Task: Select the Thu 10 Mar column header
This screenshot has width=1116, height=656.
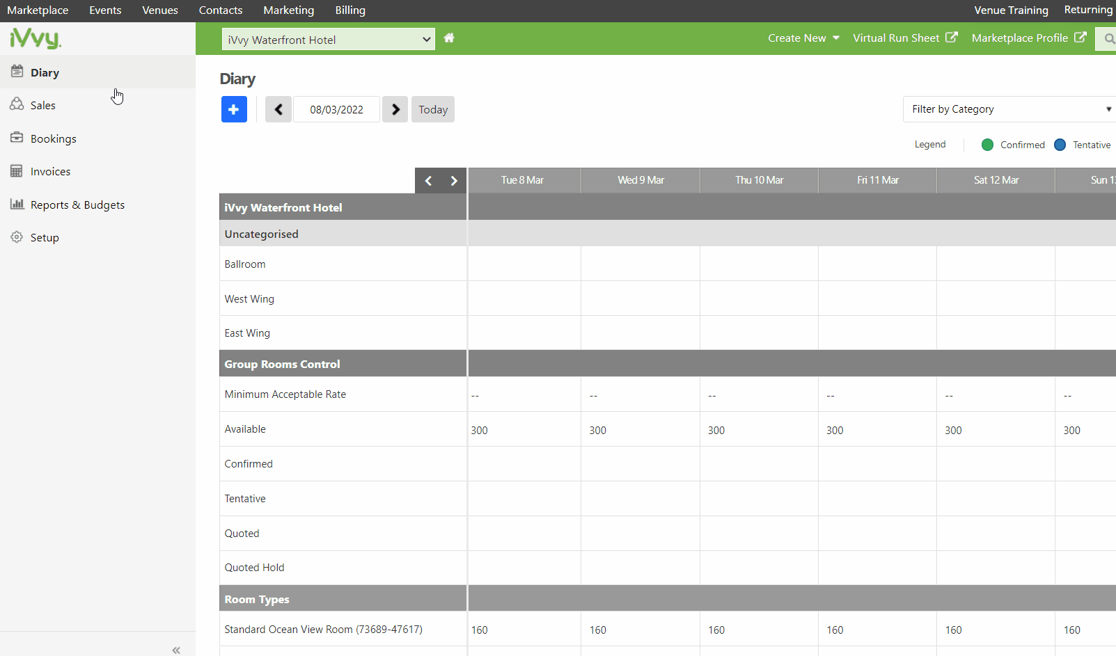Action: pyautogui.click(x=760, y=180)
